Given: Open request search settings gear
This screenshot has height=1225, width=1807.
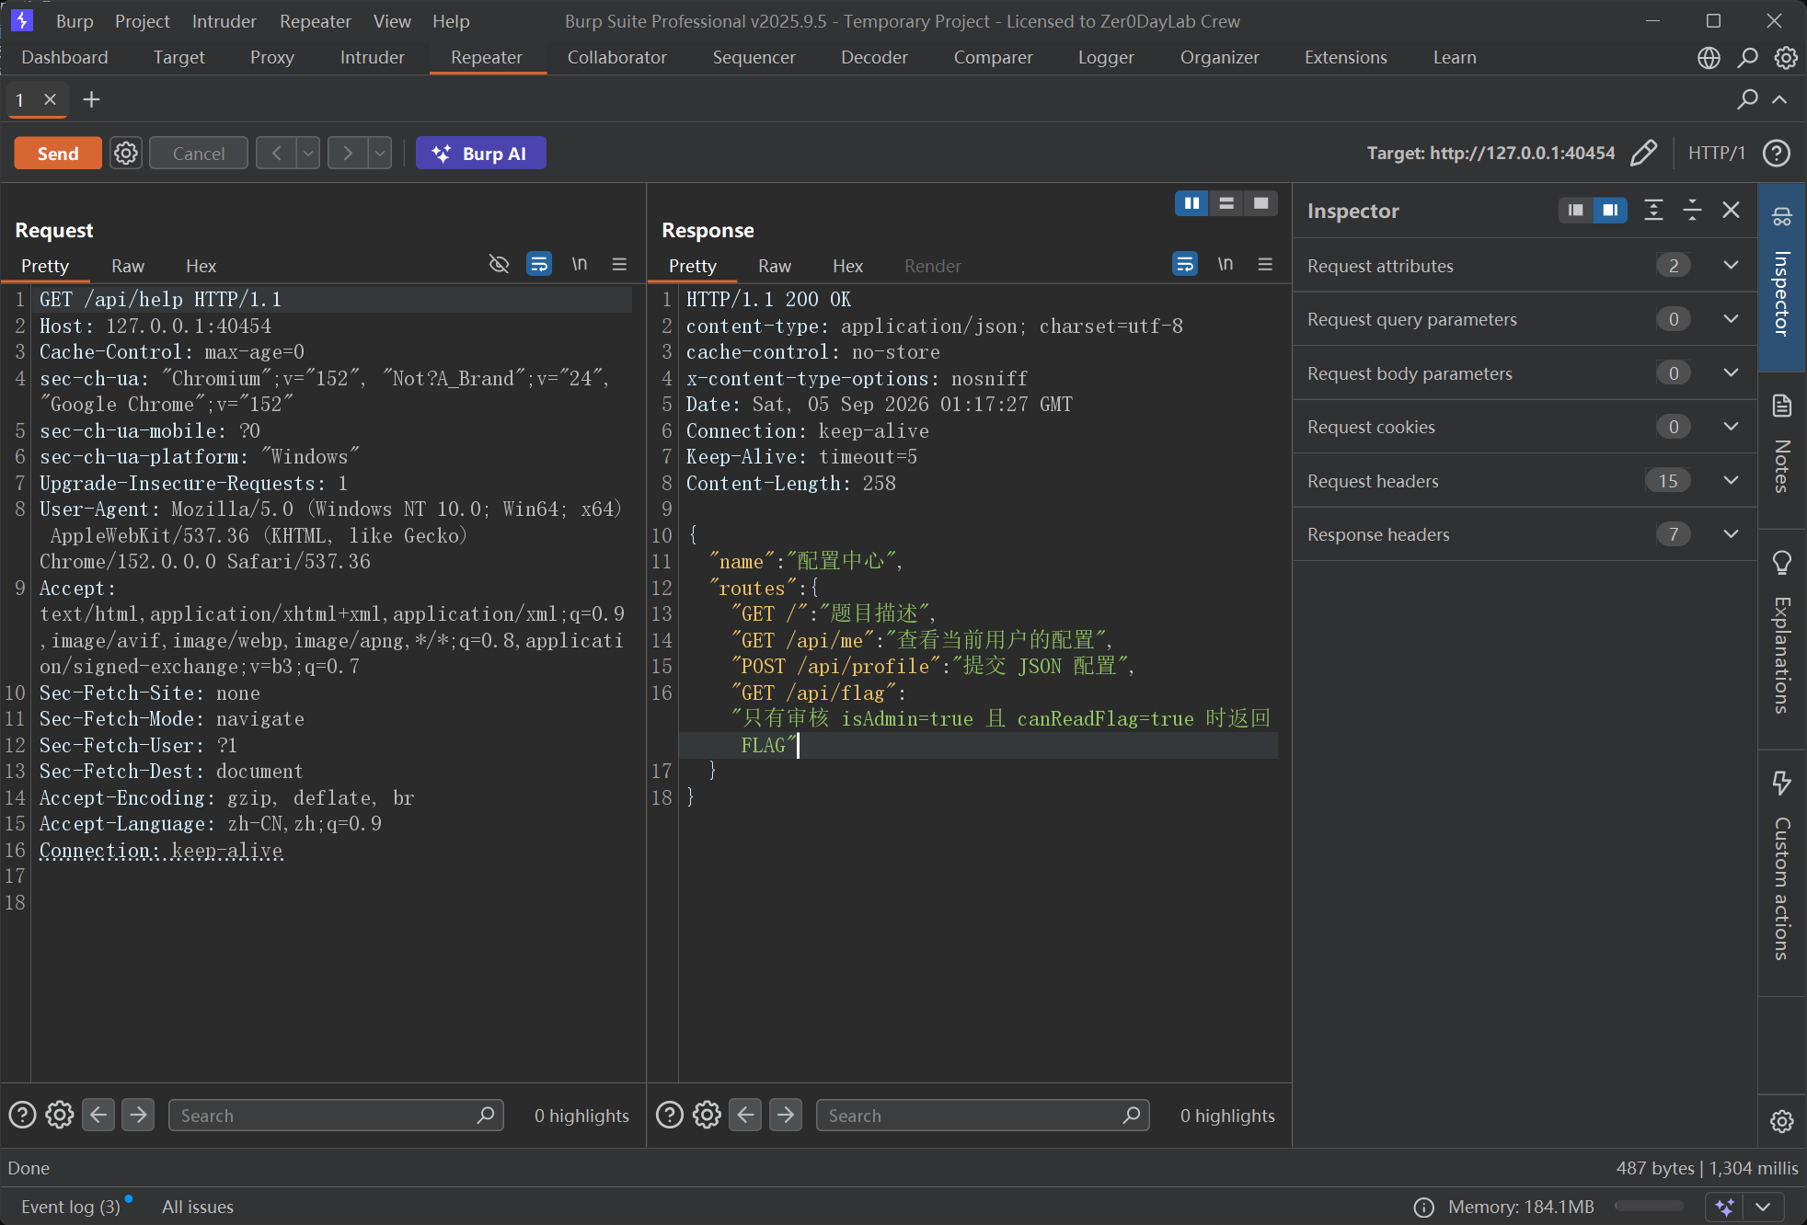Looking at the screenshot, I should tap(60, 1115).
